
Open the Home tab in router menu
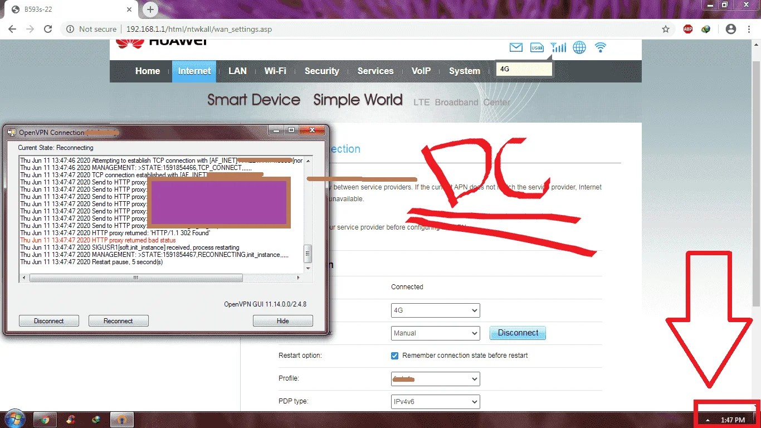148,71
